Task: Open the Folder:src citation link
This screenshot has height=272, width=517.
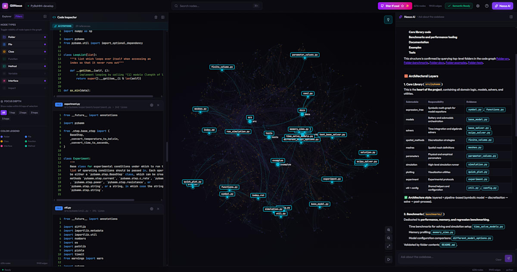Action: pos(503,59)
